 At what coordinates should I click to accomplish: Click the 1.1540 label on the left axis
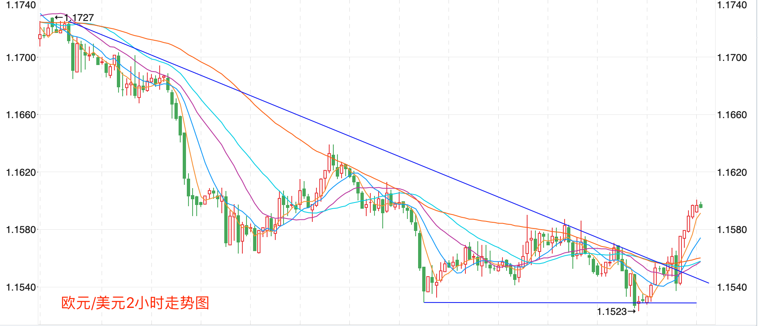click(x=21, y=287)
